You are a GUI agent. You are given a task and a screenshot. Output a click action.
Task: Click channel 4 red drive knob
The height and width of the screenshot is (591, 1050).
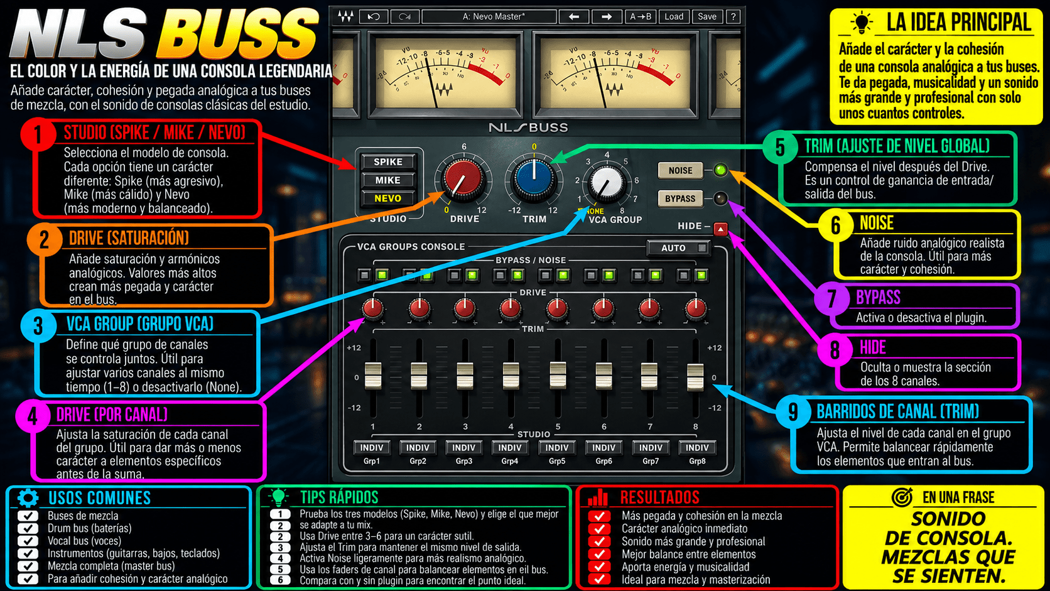point(511,308)
